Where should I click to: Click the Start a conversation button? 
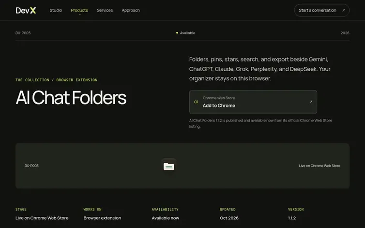pos(322,10)
